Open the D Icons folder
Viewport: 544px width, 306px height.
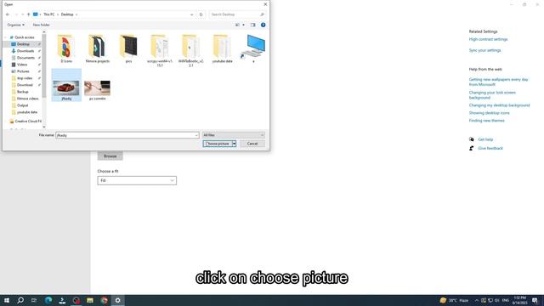pos(66,48)
